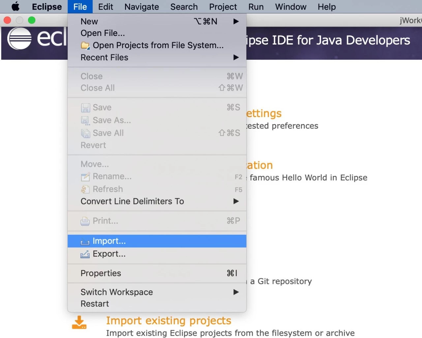
Task: Open the Project menu in menu bar
Action: click(223, 7)
